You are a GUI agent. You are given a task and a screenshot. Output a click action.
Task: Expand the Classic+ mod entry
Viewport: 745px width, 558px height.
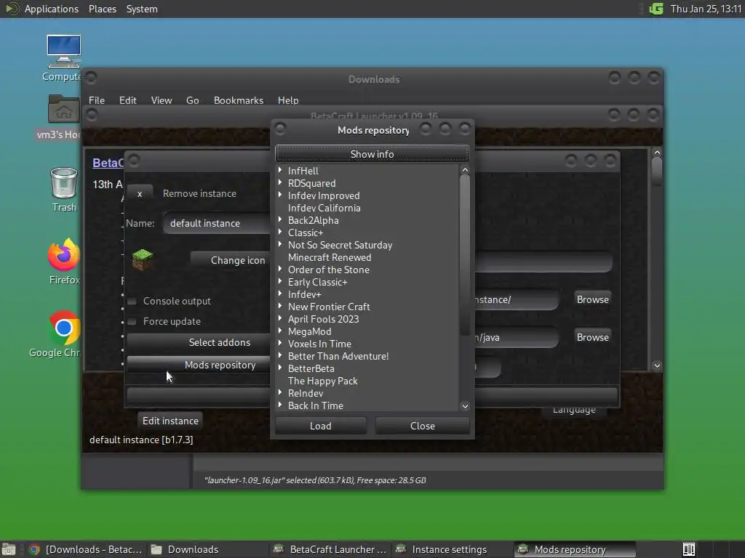click(x=280, y=232)
